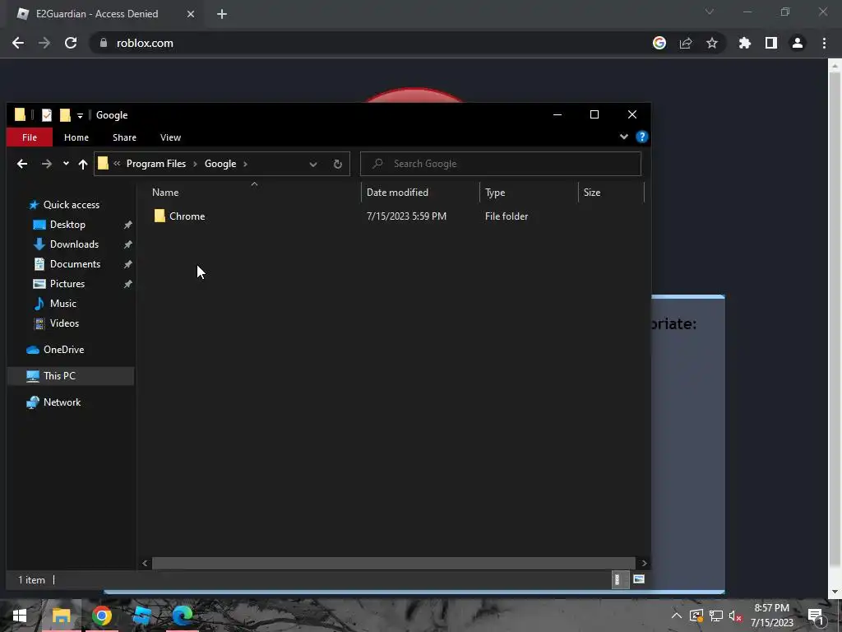Open Music in navigation pane

62,304
